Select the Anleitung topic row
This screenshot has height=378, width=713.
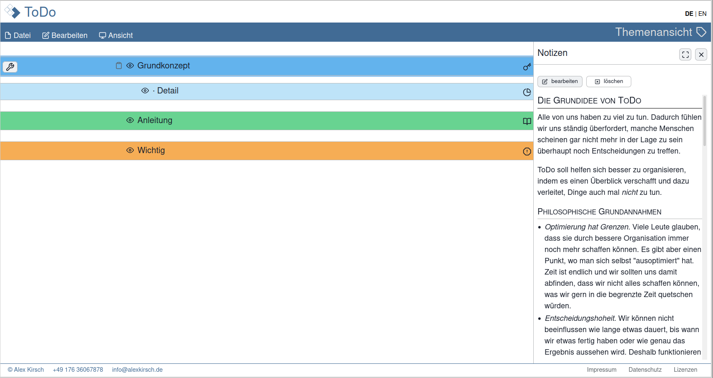point(267,121)
